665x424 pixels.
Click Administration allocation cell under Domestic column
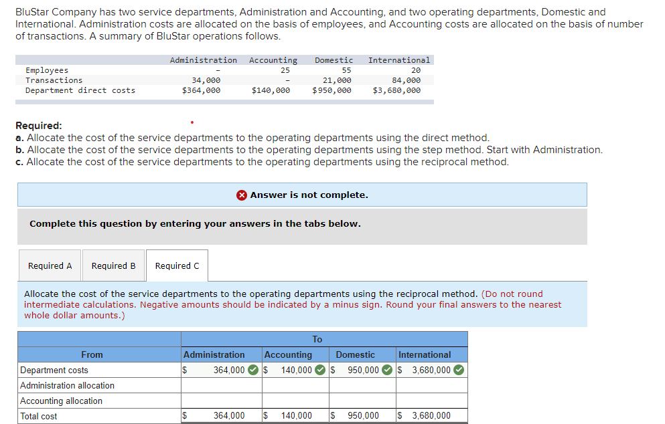point(362,385)
